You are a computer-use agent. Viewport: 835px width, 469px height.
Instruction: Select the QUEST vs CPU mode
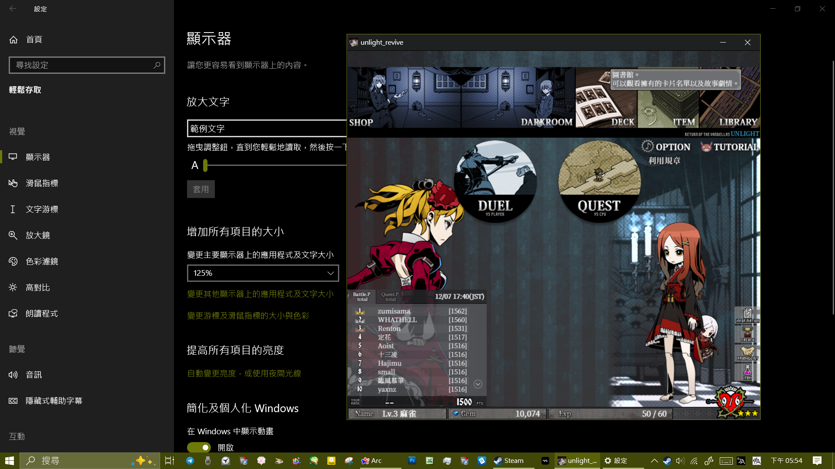(x=599, y=182)
